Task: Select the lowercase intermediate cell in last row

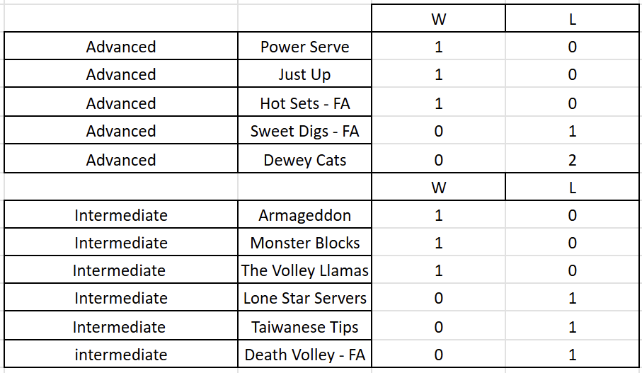Action: tap(121, 355)
